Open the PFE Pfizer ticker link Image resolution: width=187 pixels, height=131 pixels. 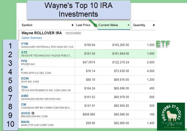(x=24, y=61)
